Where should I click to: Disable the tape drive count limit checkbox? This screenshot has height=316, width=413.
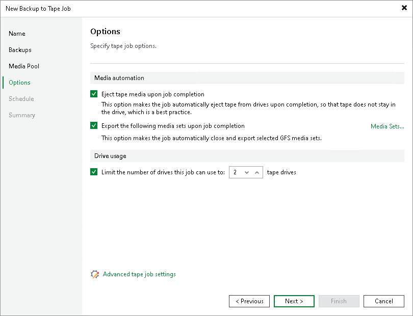tap(94, 172)
